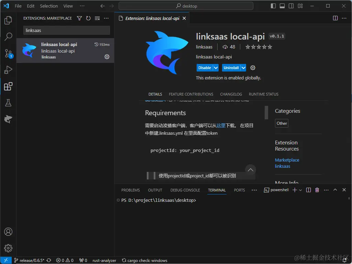Screen dimensions: 352x264
Task: Open the linksaas shark view in activity bar
Action: 8,119
